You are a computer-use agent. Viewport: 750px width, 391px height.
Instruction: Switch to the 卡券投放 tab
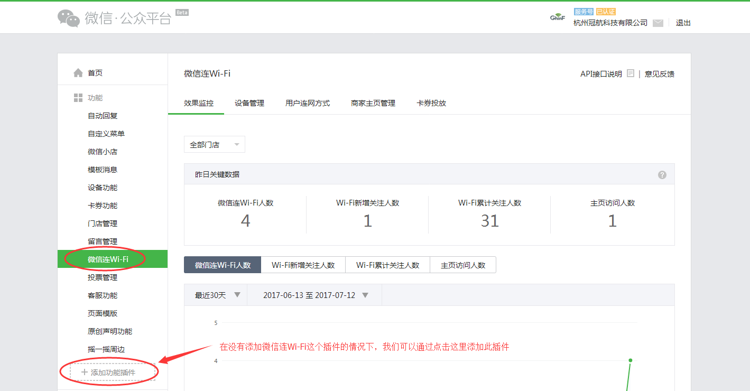431,103
